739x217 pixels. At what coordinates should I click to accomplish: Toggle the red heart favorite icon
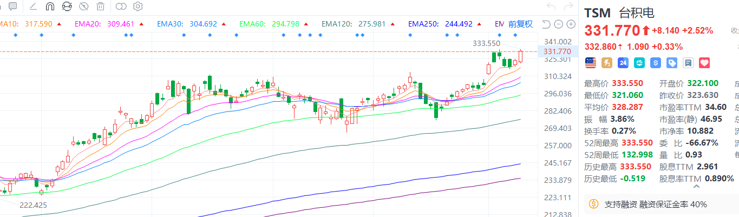click(704, 63)
